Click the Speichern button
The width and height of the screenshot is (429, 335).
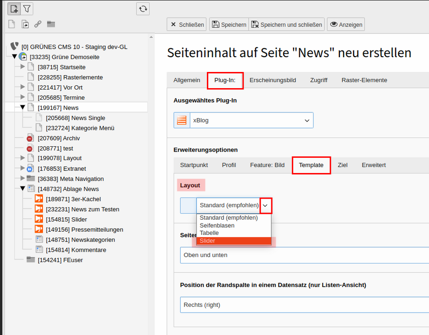click(229, 24)
